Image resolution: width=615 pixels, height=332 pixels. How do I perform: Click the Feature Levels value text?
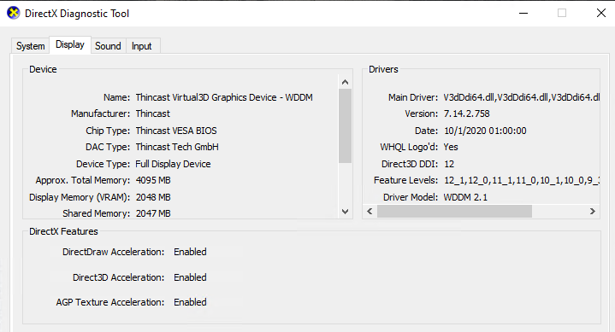[x=521, y=180]
